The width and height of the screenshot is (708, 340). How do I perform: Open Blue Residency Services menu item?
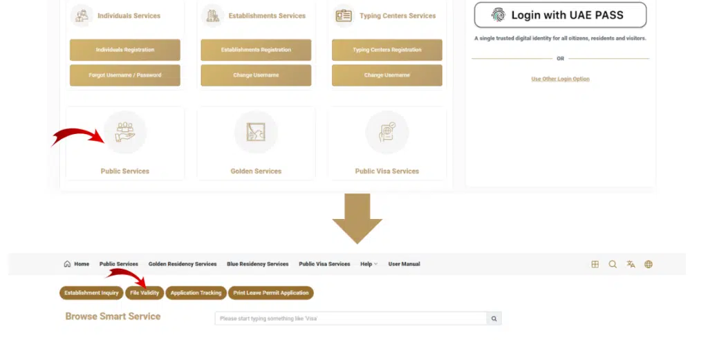258,264
